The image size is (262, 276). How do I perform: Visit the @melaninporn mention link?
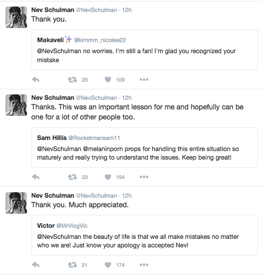click(103, 149)
